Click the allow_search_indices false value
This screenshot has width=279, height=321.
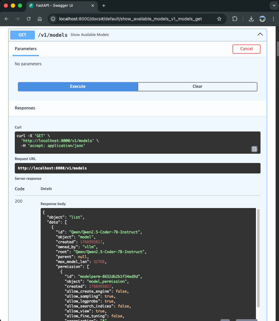[x=123, y=306]
